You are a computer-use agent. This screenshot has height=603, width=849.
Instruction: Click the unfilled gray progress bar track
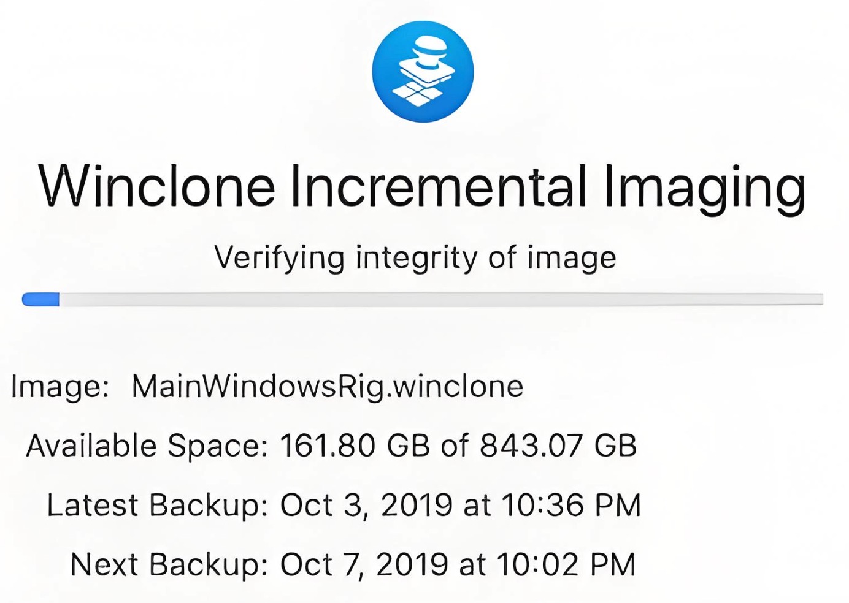441,299
